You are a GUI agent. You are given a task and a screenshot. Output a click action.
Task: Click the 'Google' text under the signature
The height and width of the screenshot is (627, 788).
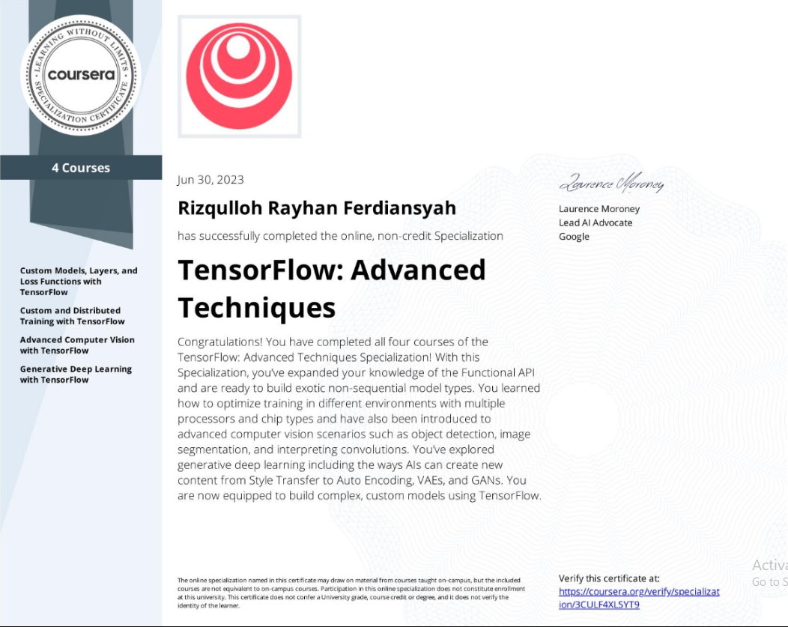[574, 237]
